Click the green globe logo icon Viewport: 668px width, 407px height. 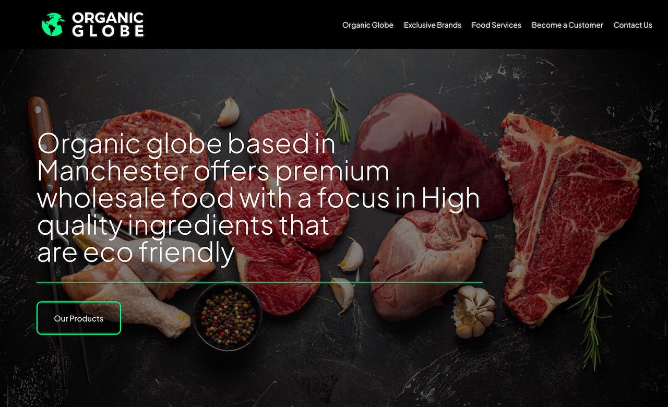click(x=53, y=25)
